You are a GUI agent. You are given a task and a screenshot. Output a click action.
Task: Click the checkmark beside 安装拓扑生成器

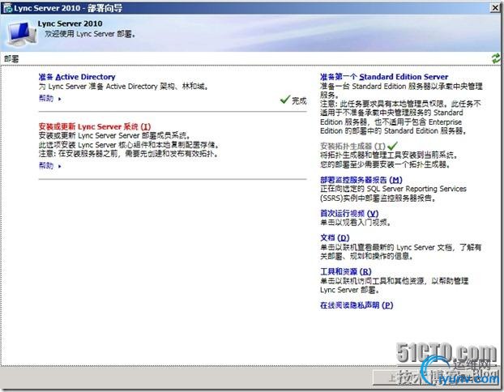point(392,146)
